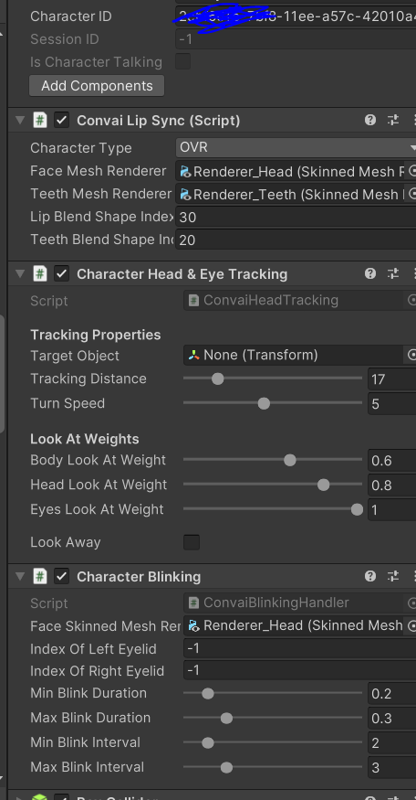This screenshot has width=416, height=800.
Task: Click the Lip Blend Shape Index field
Action: pyautogui.click(x=296, y=217)
